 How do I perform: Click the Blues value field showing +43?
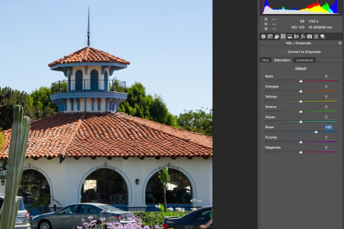[328, 127]
